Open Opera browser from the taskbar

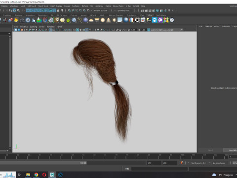(44, 175)
